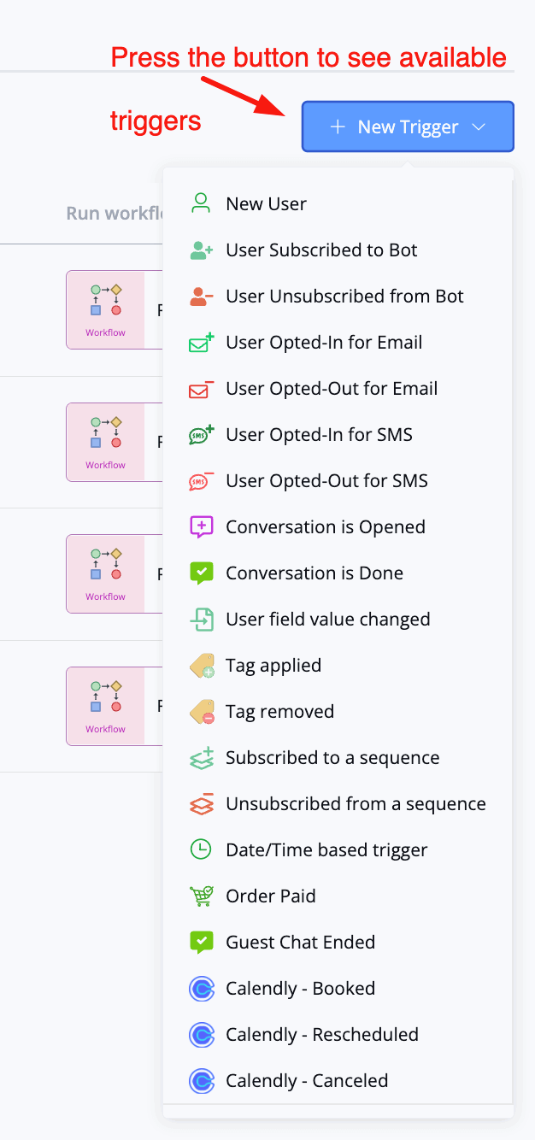This screenshot has height=1140, width=535.
Task: Choose "User Opted-In for SMS" option
Action: click(319, 435)
